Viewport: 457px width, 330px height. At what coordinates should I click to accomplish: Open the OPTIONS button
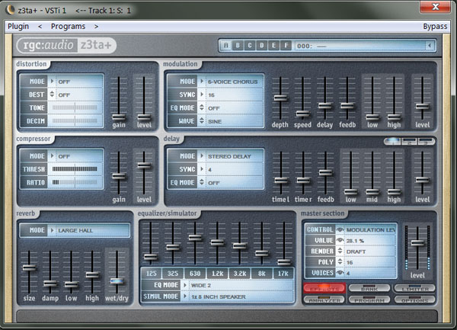[415, 300]
